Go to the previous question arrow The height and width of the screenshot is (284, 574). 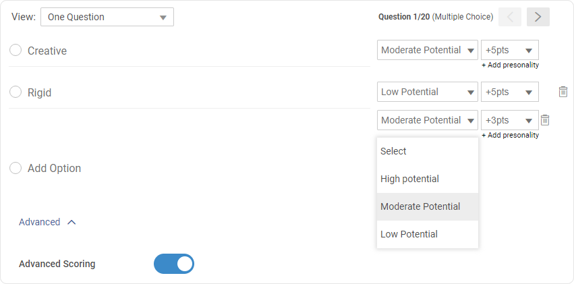509,17
